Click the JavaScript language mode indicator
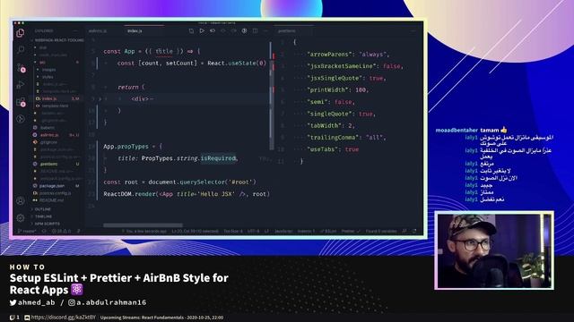574x322 pixels. pos(283,231)
